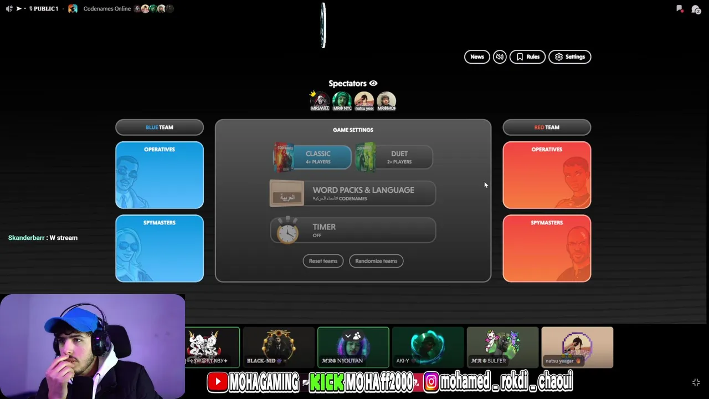Select the BLACK-NID voice tile

[x=279, y=347]
